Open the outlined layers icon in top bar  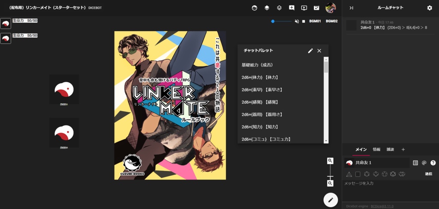279,8
